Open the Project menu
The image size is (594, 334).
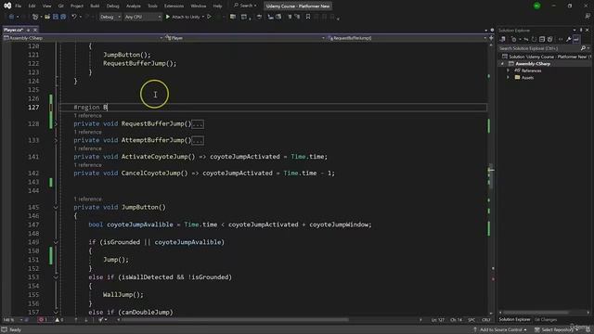click(x=76, y=6)
